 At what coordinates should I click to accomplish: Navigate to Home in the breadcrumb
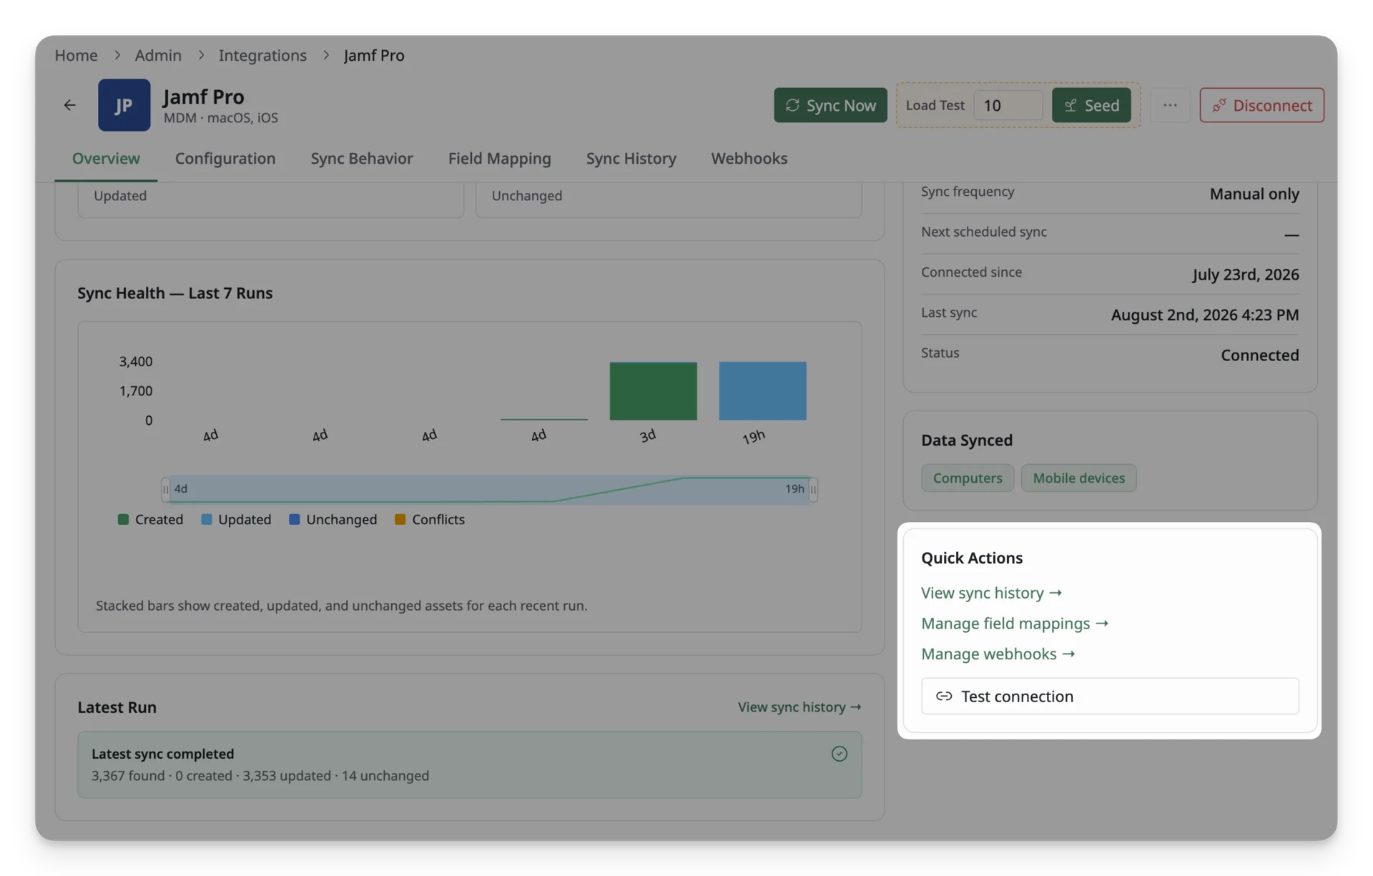pos(76,55)
